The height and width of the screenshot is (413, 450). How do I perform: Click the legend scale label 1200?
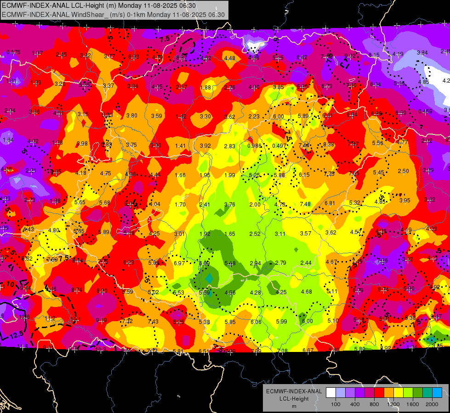point(393,404)
